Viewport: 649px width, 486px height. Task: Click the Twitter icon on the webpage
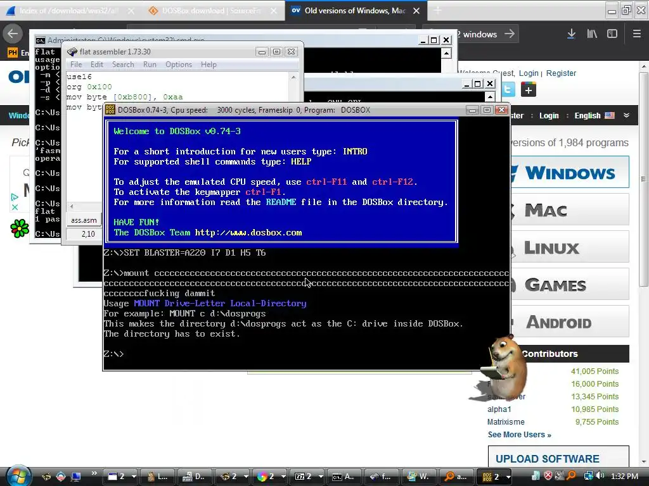508,89
